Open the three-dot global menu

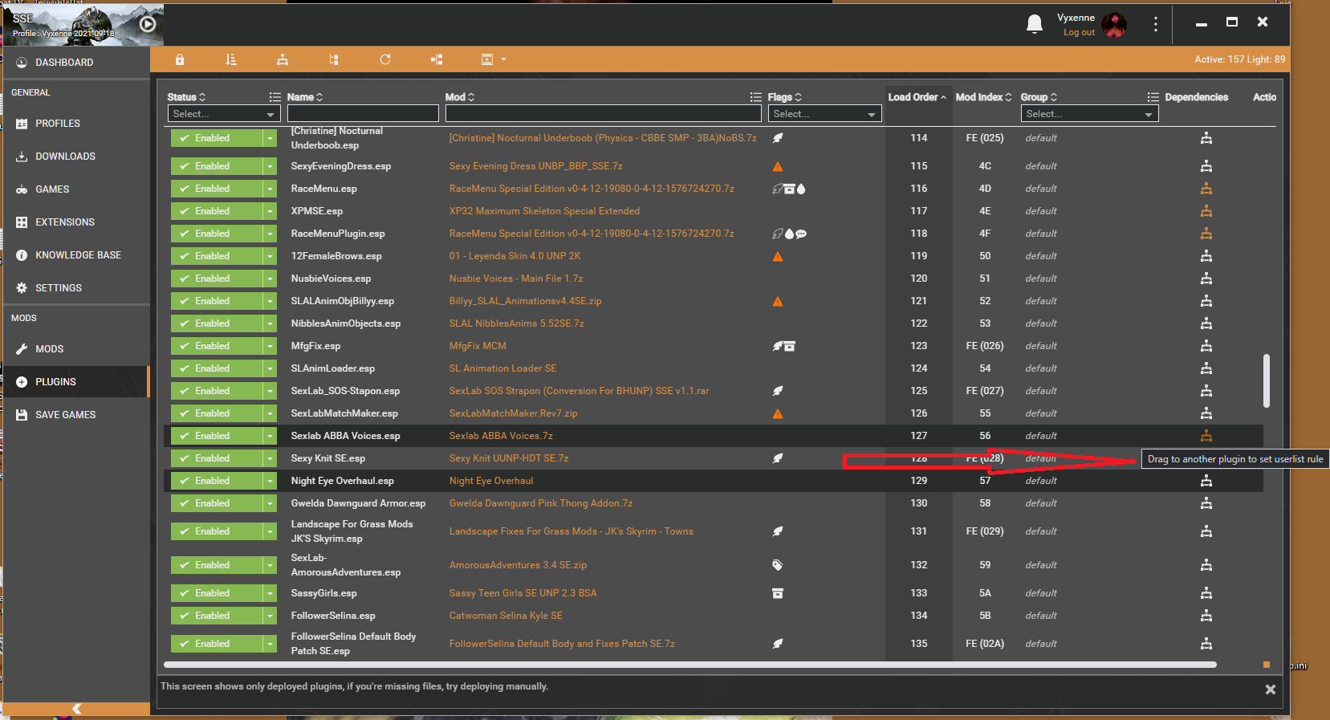[1156, 24]
